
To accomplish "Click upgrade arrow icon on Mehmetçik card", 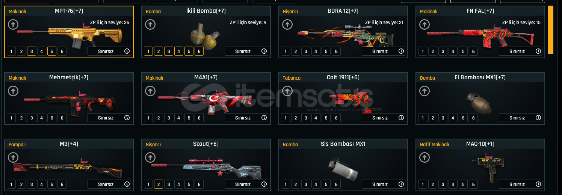I will coord(13,91).
